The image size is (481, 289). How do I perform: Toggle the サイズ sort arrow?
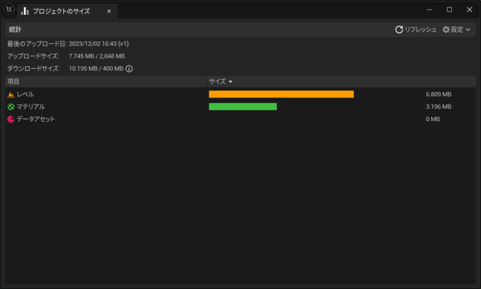230,81
